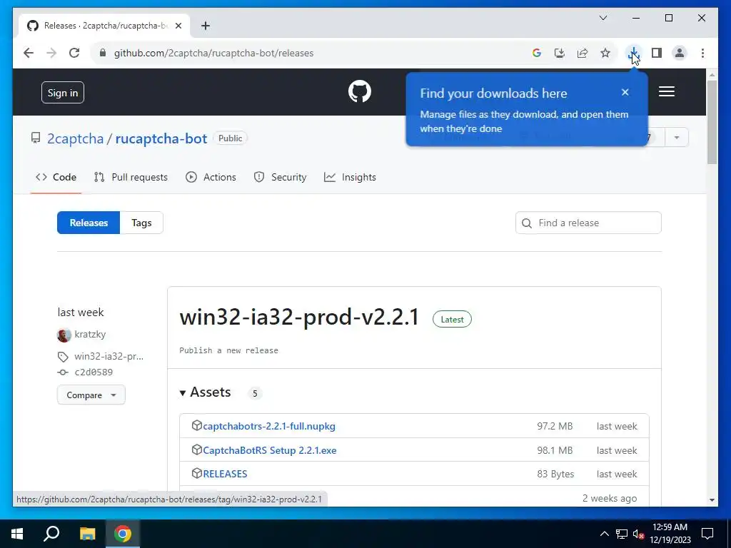The width and height of the screenshot is (731, 548).
Task: Open File Explorer from taskbar
Action: click(x=87, y=534)
